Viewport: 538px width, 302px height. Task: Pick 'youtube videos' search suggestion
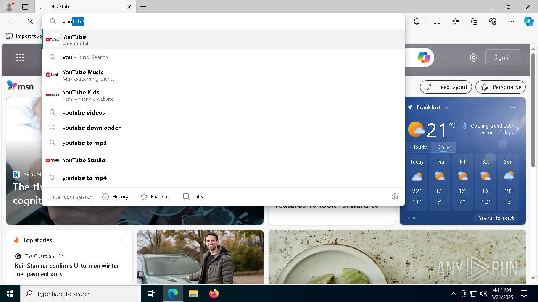coord(223,112)
